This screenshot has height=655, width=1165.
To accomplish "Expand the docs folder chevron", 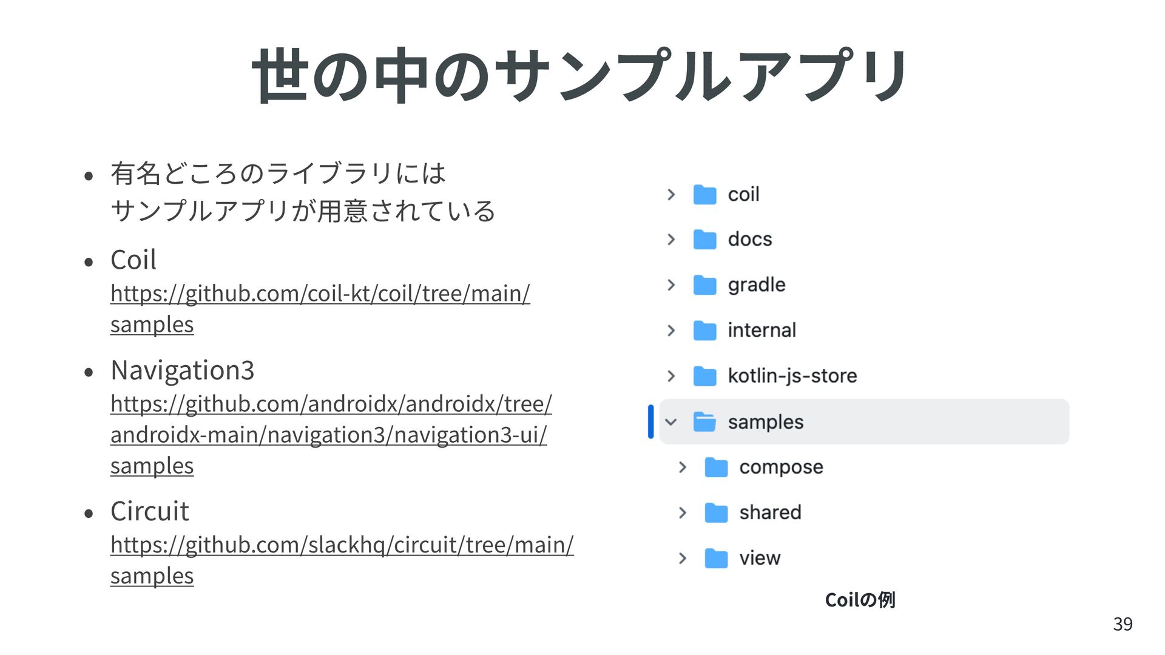I will click(x=671, y=240).
